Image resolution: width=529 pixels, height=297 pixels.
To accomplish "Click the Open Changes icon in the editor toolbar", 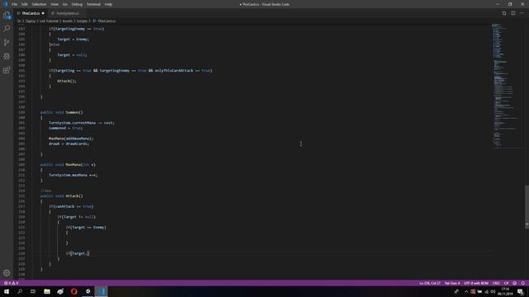I will click(x=504, y=13).
